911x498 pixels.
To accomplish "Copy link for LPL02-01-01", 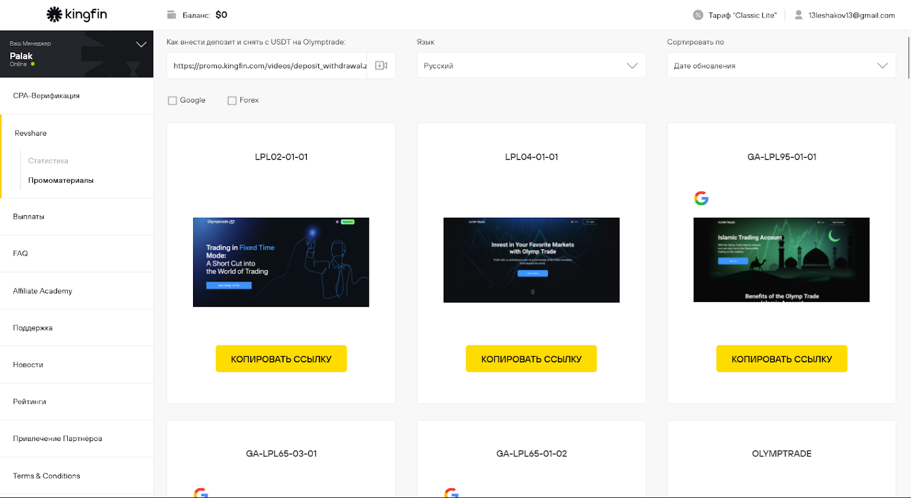I will point(281,359).
